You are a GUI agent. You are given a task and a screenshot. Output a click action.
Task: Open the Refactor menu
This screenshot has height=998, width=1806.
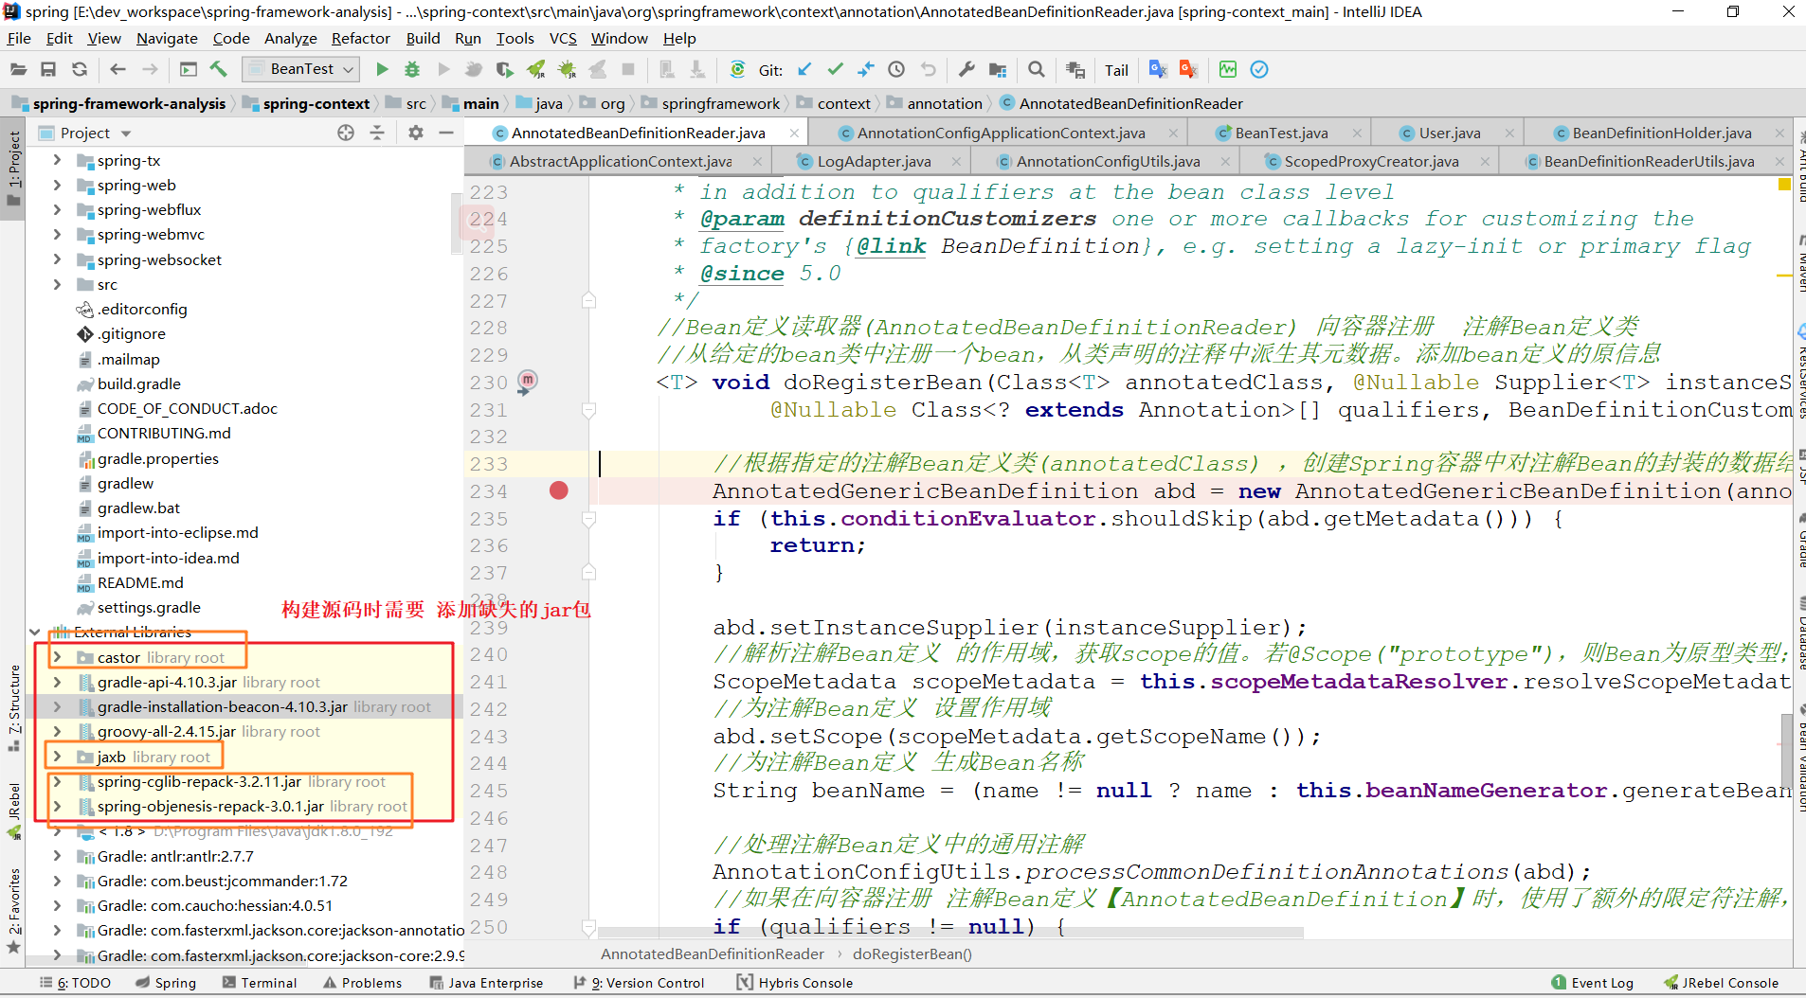(360, 38)
